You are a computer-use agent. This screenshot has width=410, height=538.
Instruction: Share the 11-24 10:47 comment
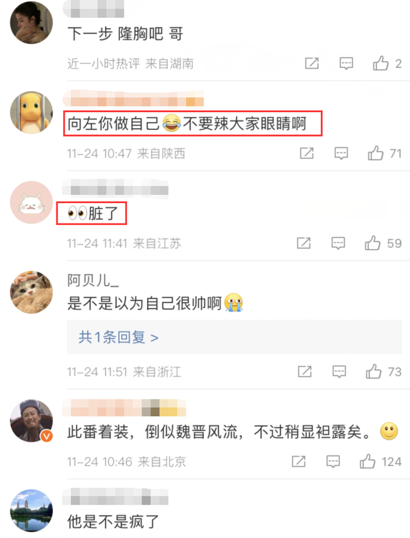coord(307,153)
